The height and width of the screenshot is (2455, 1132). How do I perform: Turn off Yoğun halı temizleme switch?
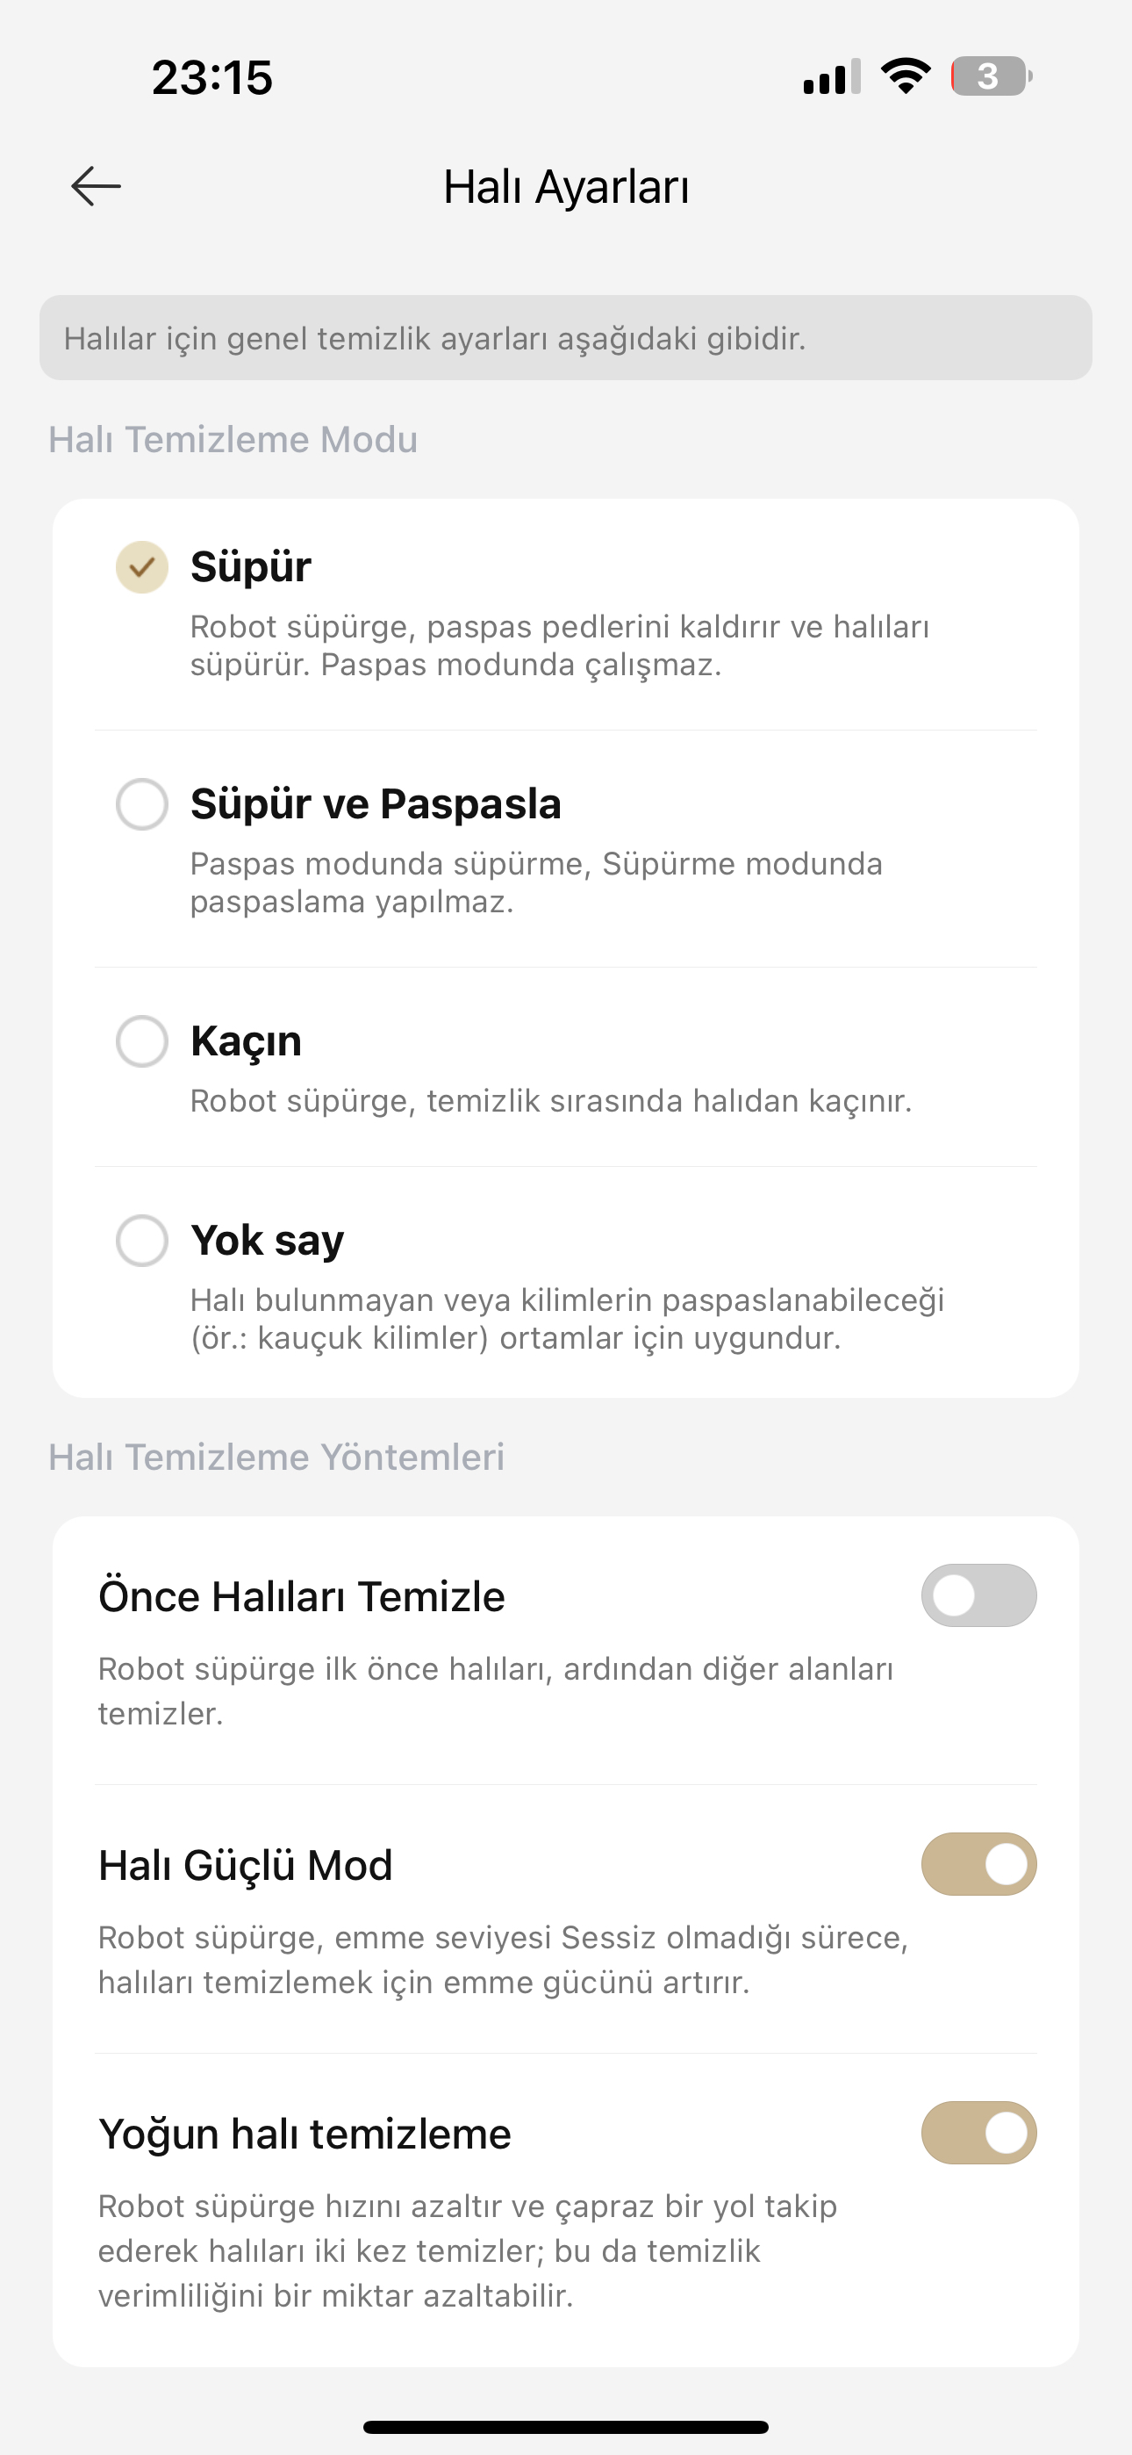coord(978,2133)
